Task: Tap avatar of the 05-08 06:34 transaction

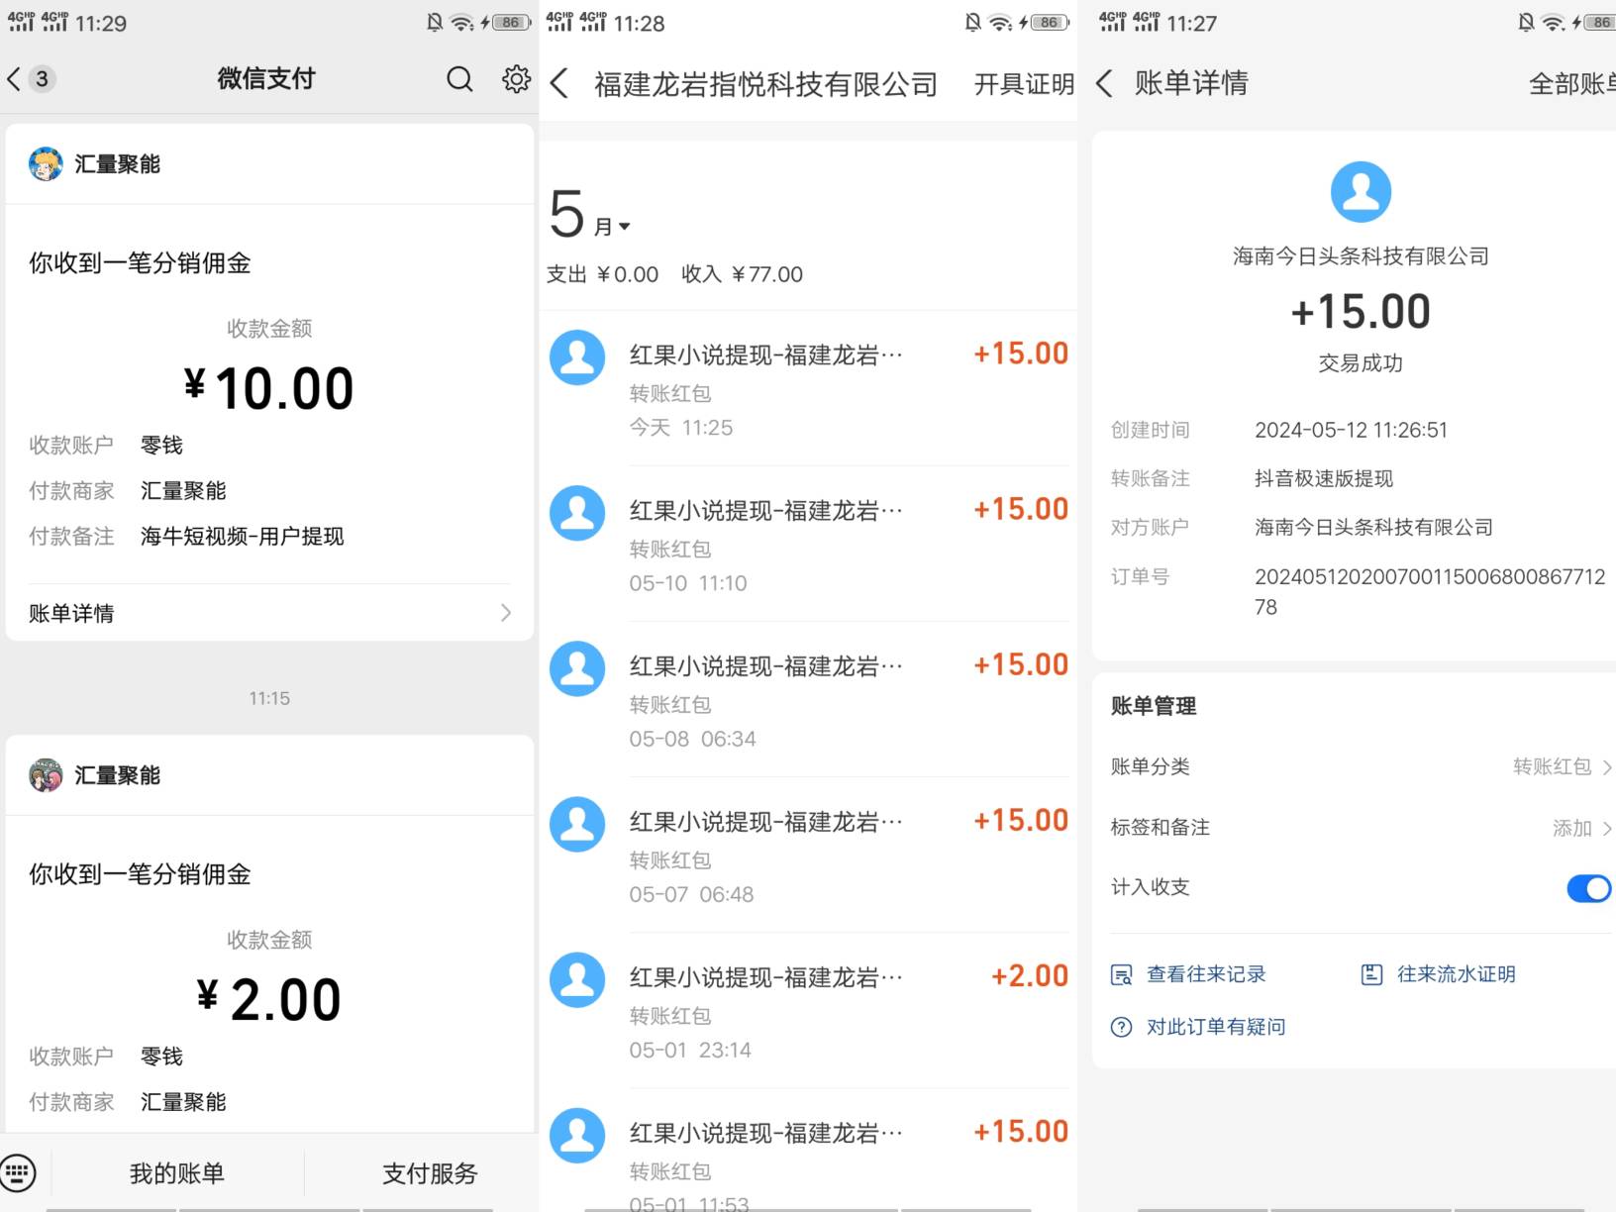Action: tap(577, 668)
